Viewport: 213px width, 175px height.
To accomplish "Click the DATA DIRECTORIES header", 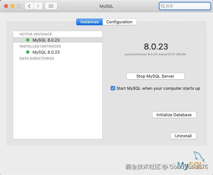I will click(x=37, y=58).
